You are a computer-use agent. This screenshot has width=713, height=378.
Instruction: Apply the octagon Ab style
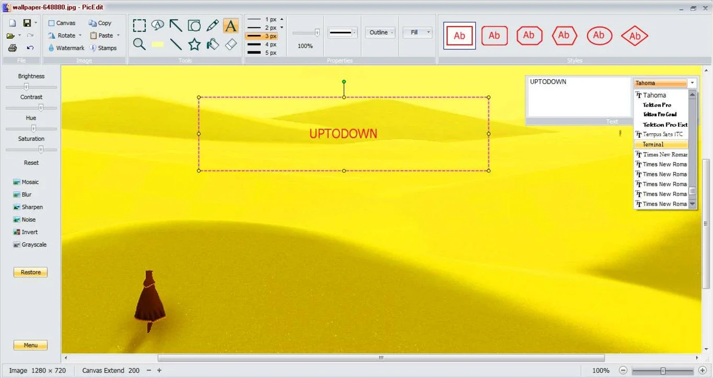pos(529,35)
